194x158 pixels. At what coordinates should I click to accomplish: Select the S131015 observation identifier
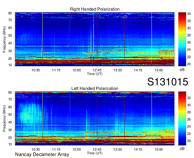168,82
